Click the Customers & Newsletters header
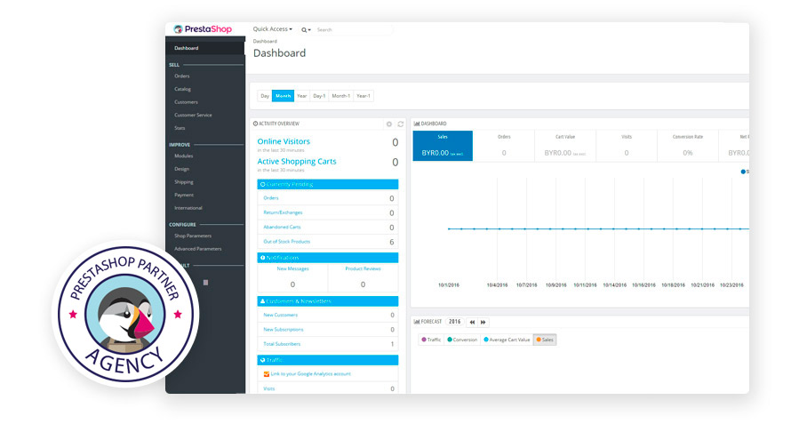Viewport: 799px width, 424px height. tap(328, 301)
